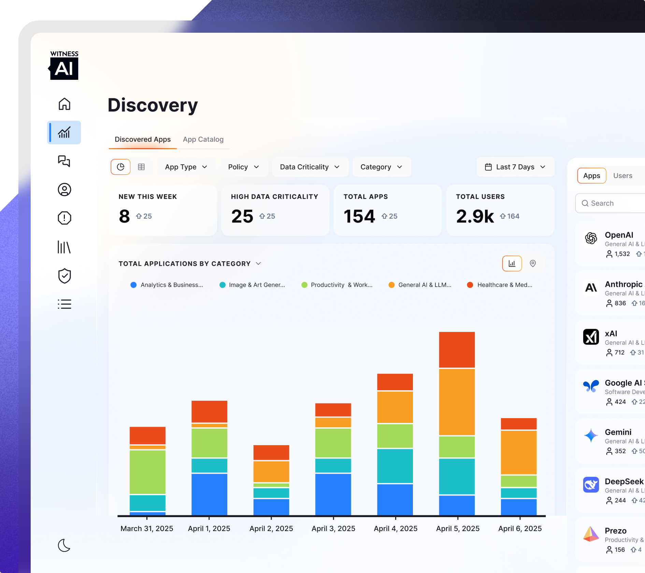Click the Gemini sparkle logo
This screenshot has width=645, height=573.
tap(591, 436)
